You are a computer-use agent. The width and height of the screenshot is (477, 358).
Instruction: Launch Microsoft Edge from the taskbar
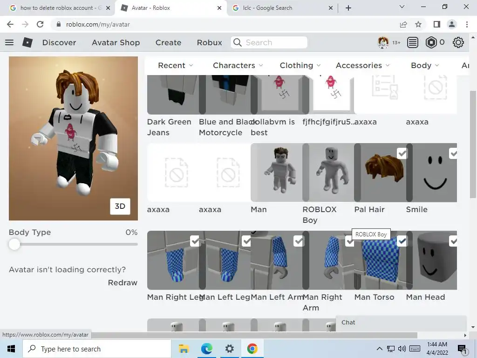pyautogui.click(x=206, y=349)
